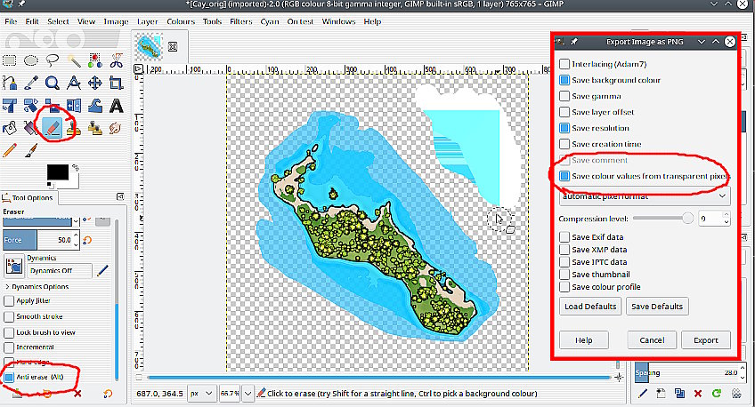Select the Rectangle Select tool

10,60
